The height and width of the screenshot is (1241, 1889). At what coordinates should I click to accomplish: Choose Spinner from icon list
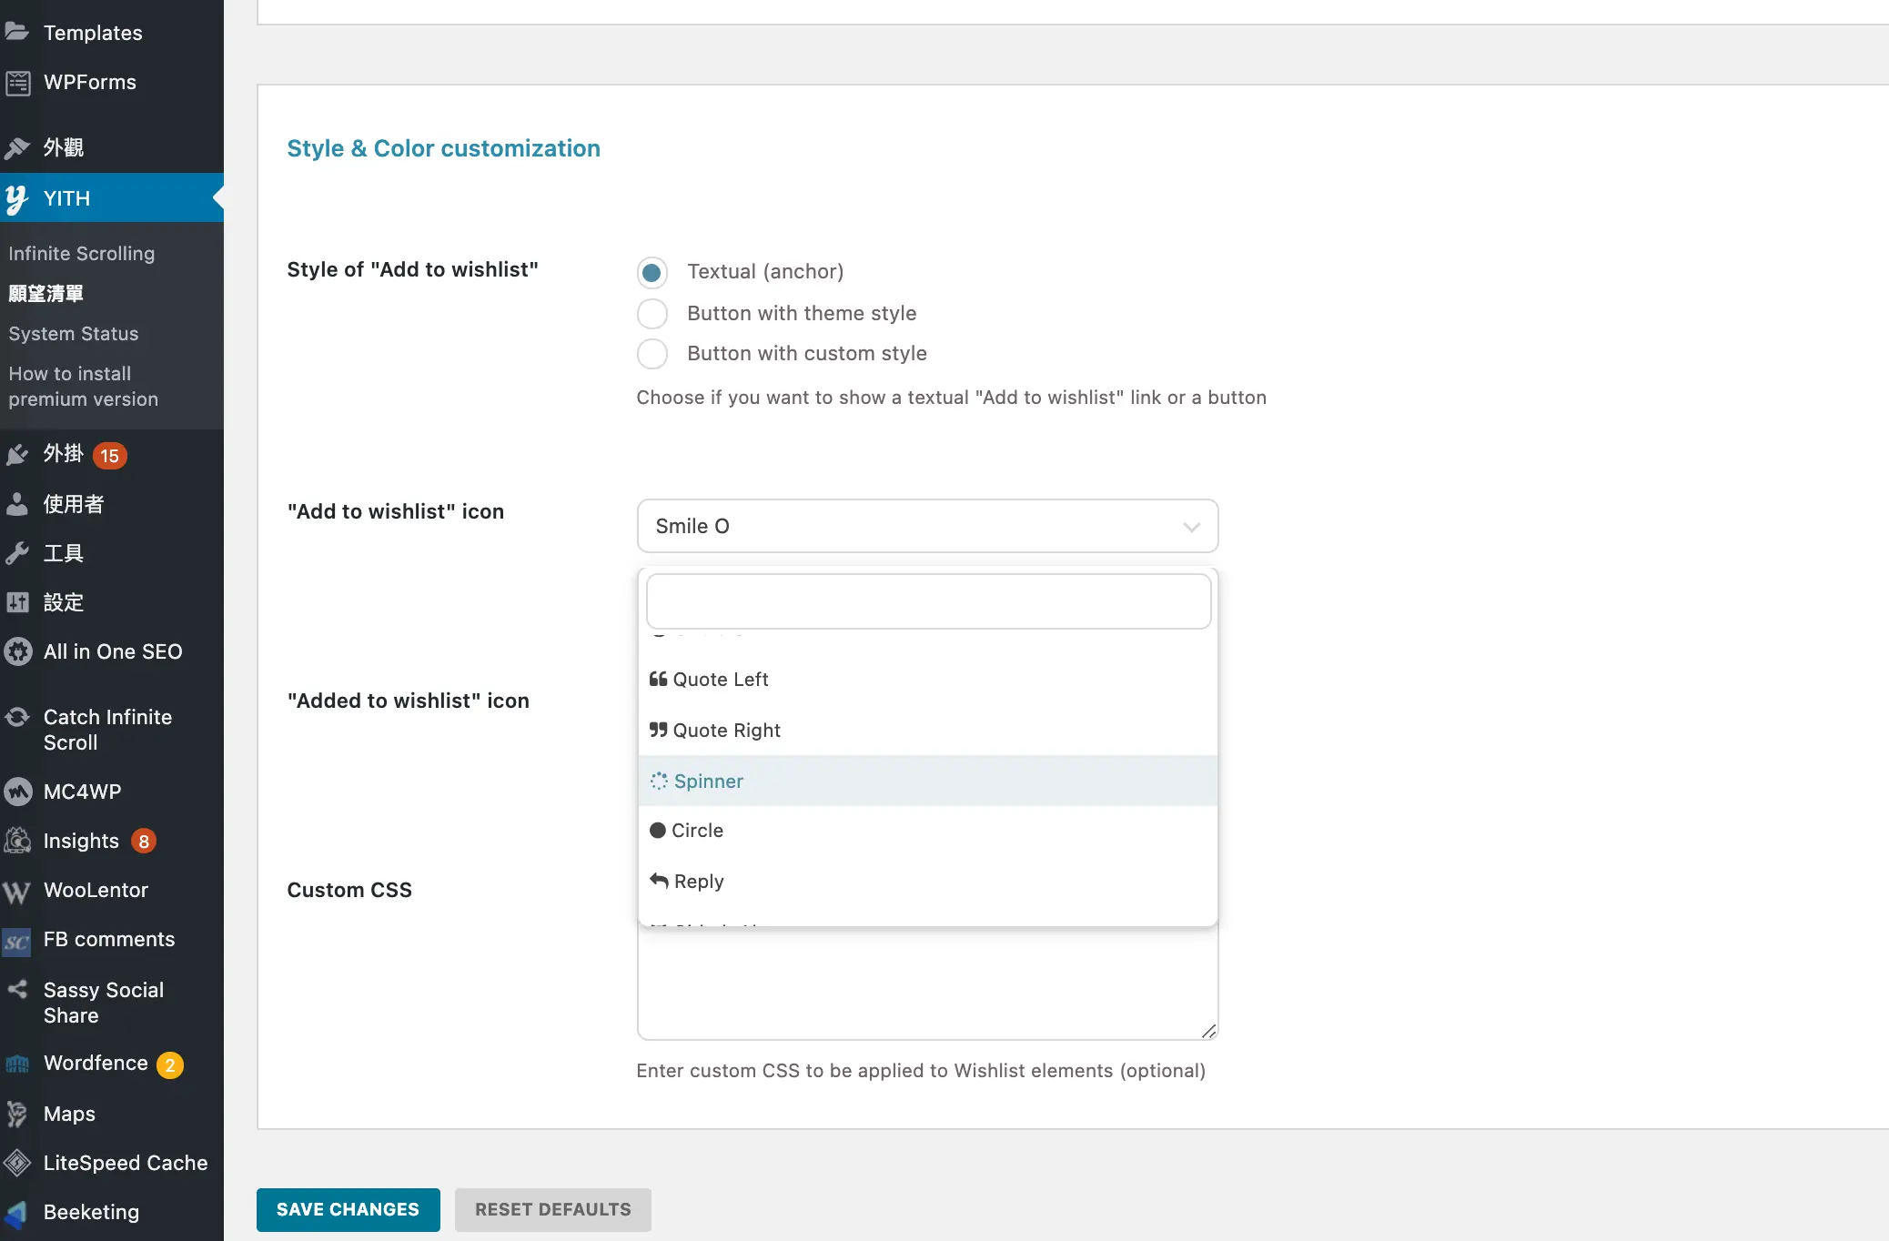(927, 781)
